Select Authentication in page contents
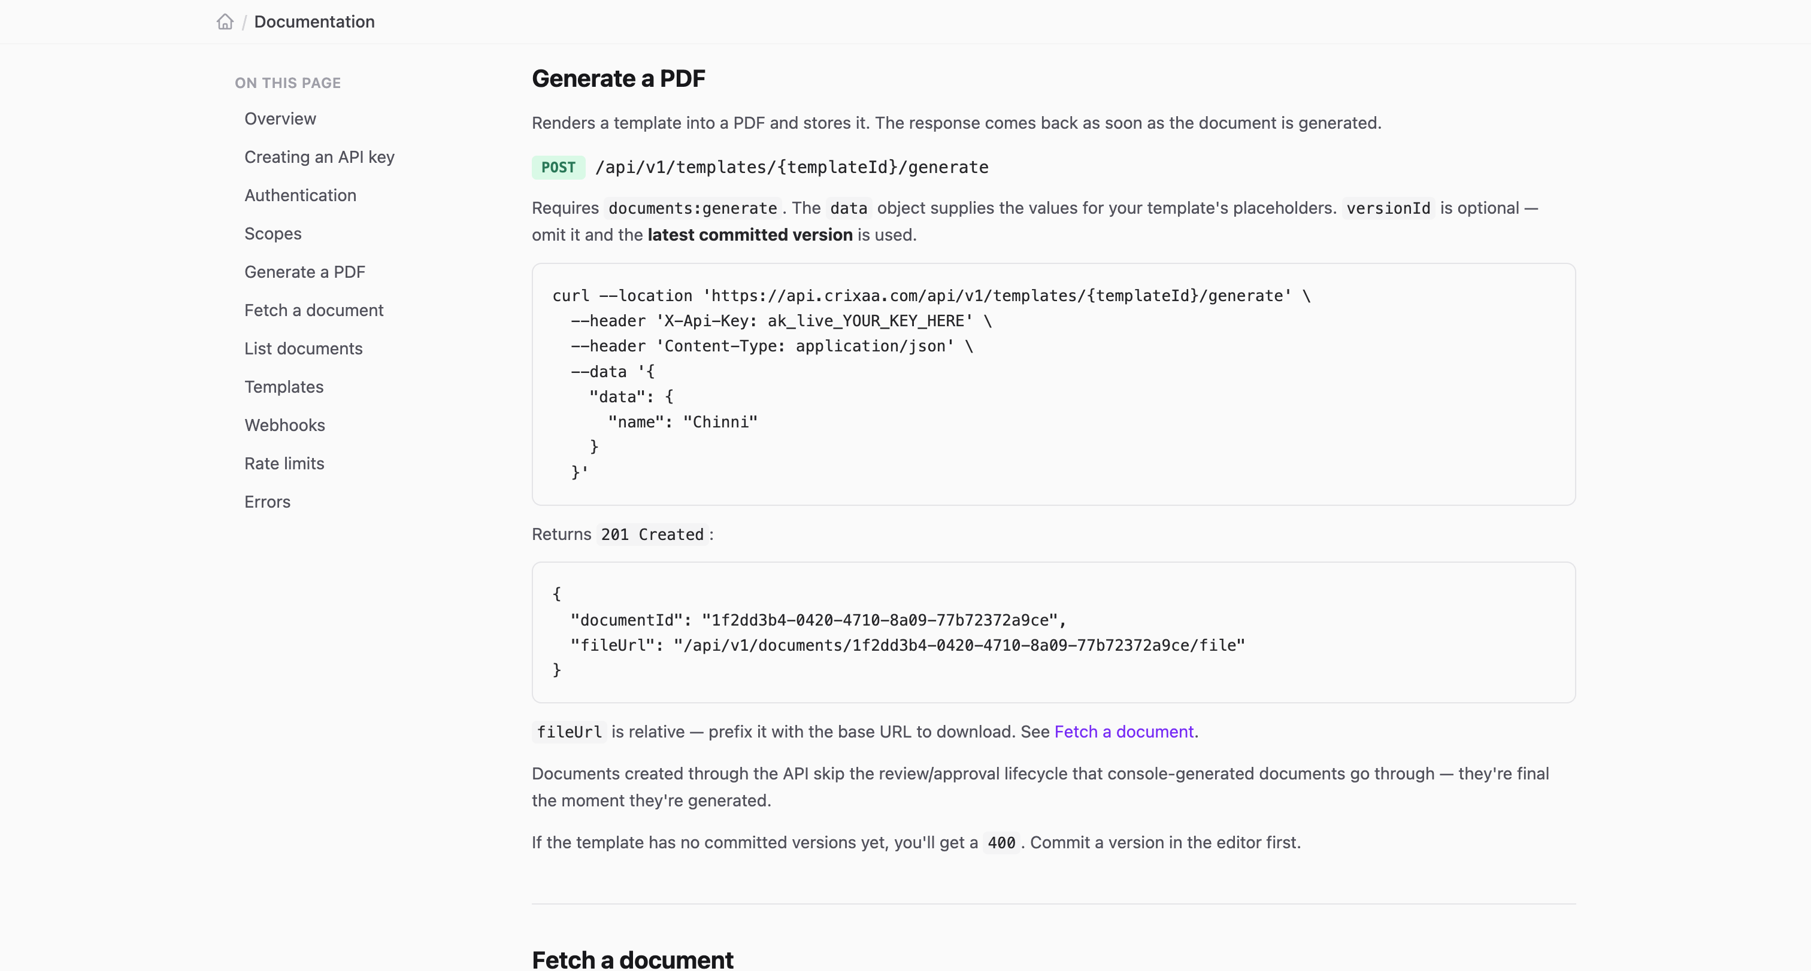Viewport: 1811px width, 971px height. pos(300,195)
